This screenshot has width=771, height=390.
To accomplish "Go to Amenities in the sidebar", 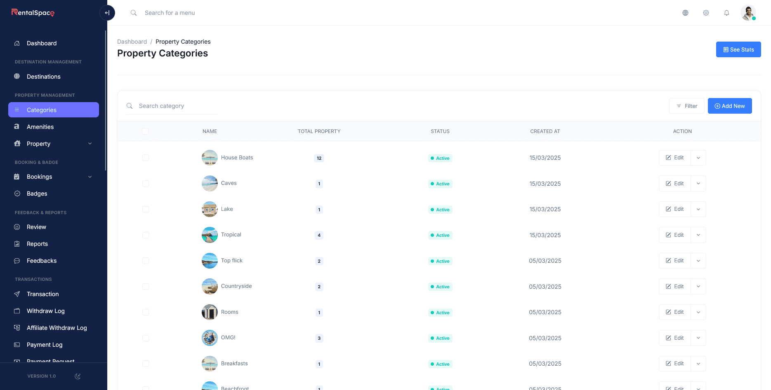I will tap(40, 127).
